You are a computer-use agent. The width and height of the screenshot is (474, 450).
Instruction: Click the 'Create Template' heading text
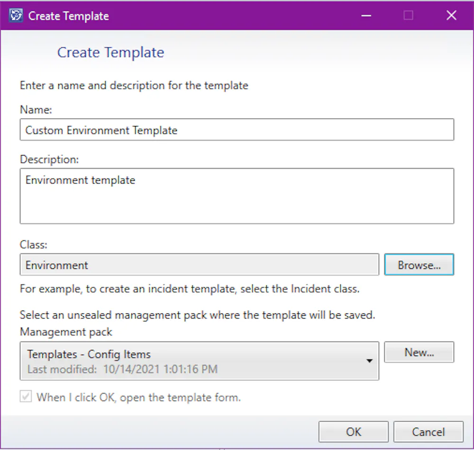click(110, 53)
